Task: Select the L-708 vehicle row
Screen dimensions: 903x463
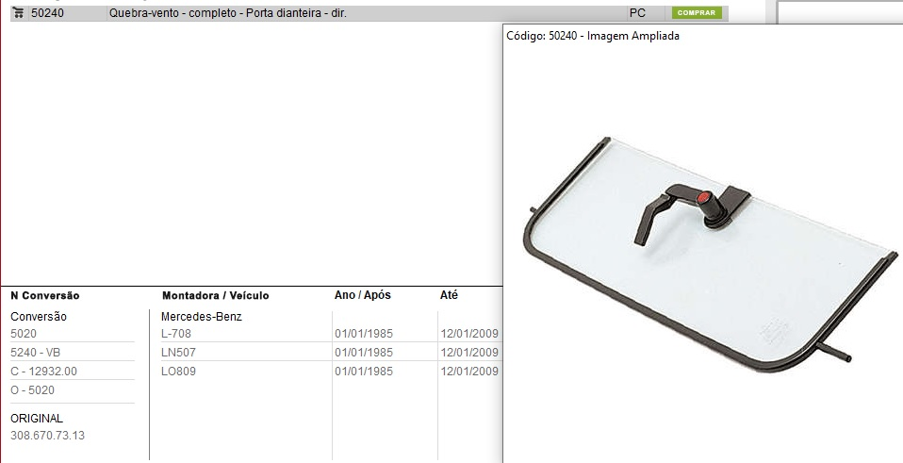Action: (176, 334)
